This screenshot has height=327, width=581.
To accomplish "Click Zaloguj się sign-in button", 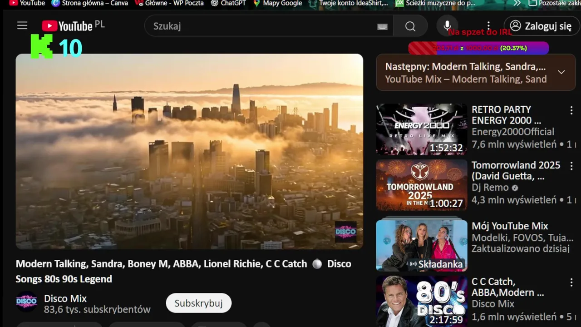I will tap(542, 26).
